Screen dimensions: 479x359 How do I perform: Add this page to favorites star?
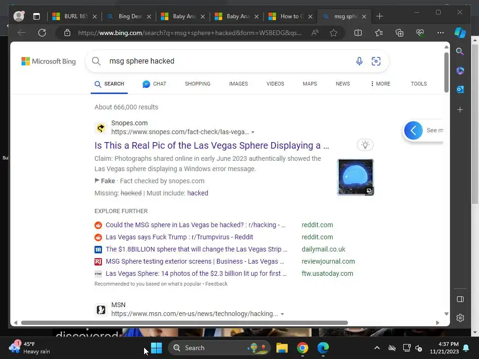coord(334,33)
